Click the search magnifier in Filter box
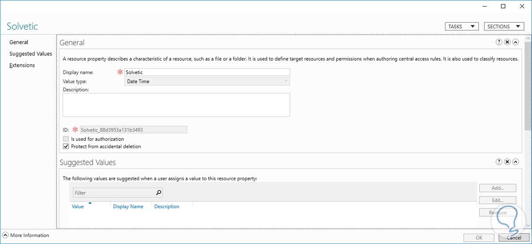 coord(159,193)
